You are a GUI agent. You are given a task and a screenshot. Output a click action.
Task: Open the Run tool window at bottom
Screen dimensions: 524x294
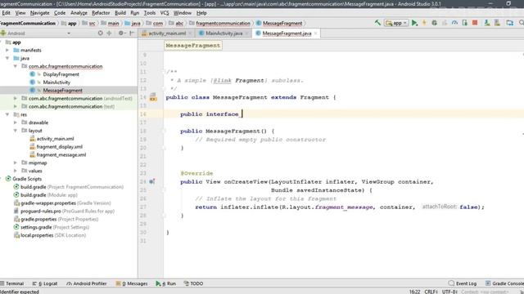[165, 283]
